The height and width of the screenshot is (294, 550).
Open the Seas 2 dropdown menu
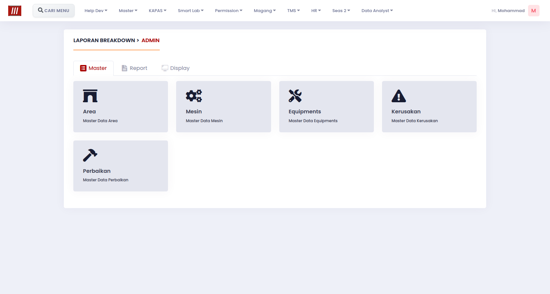pos(341,11)
